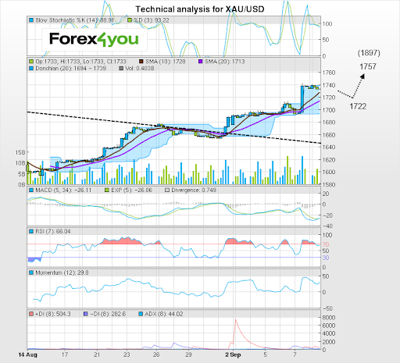Click the red +DI (8) legend square

click(x=31, y=314)
